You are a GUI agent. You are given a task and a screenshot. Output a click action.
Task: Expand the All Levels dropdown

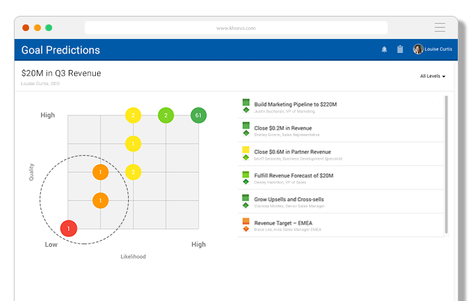pos(433,77)
